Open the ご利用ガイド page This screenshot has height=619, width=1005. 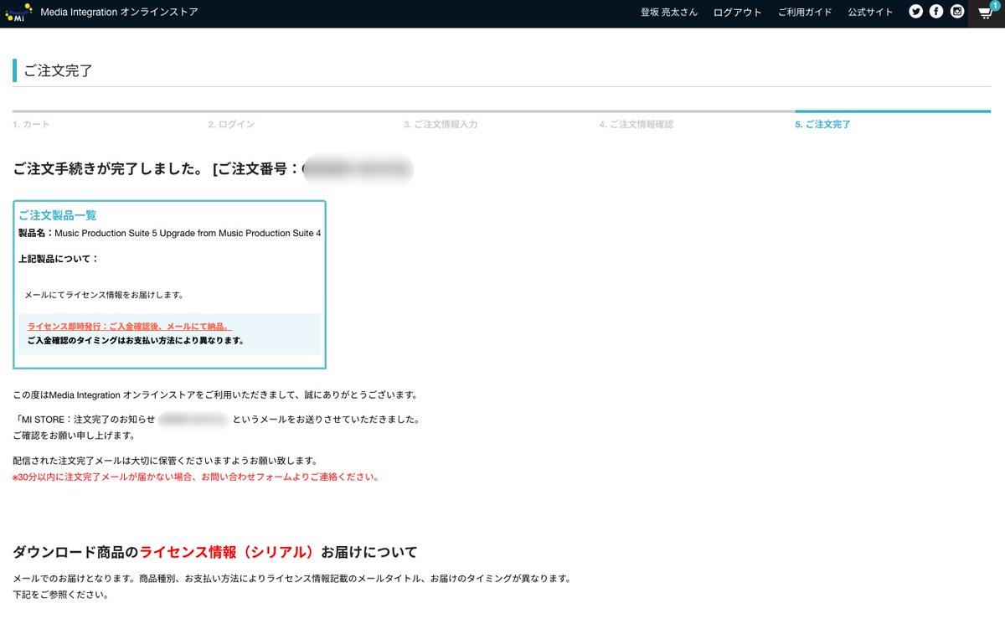click(805, 13)
